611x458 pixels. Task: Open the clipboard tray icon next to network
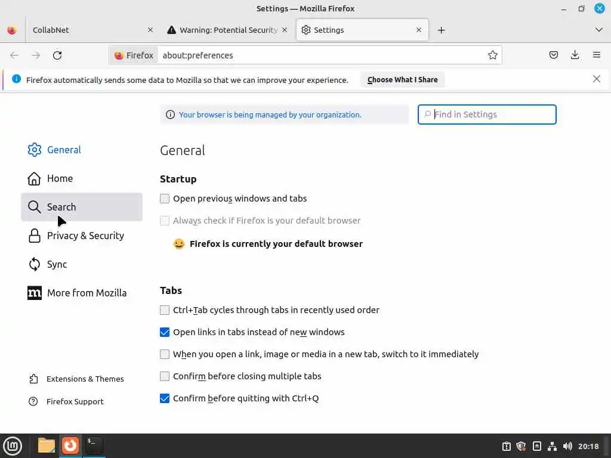(x=536, y=446)
